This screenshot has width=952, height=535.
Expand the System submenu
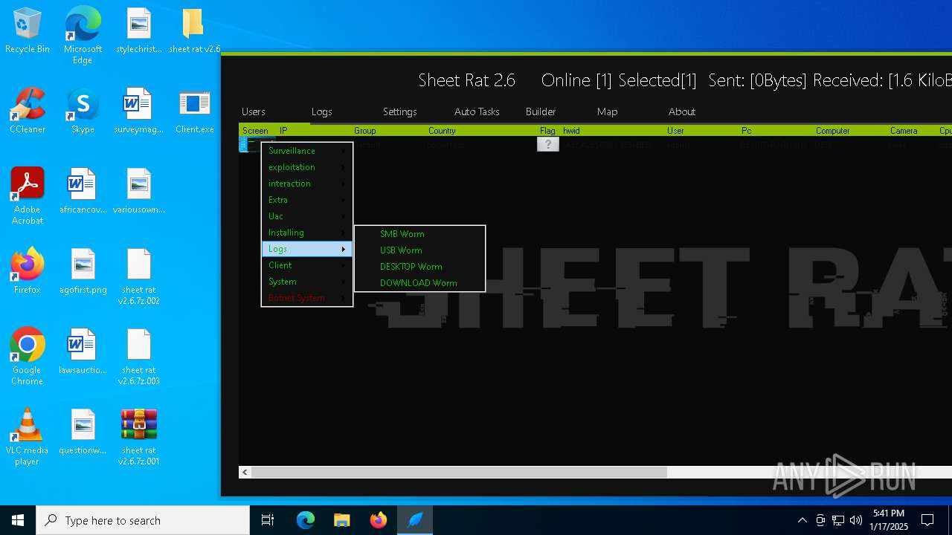pos(306,282)
